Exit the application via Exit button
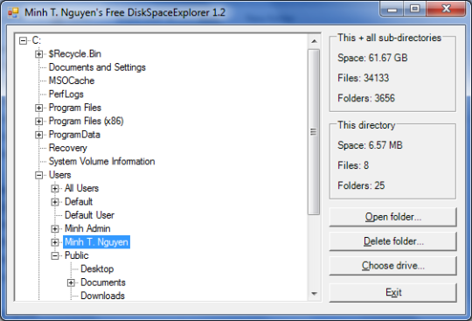This screenshot has height=321, width=472. tap(392, 292)
